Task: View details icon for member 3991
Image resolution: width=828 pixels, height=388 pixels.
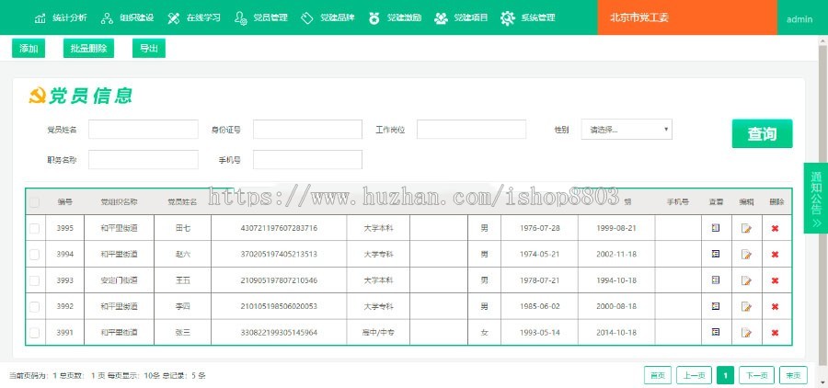Action: coord(716,332)
